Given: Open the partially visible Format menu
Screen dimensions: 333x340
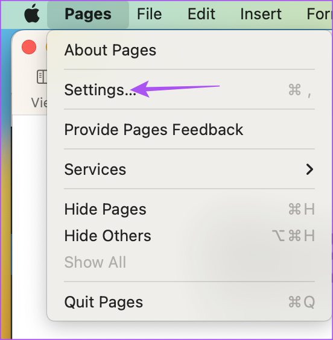Looking at the screenshot, I should [320, 14].
